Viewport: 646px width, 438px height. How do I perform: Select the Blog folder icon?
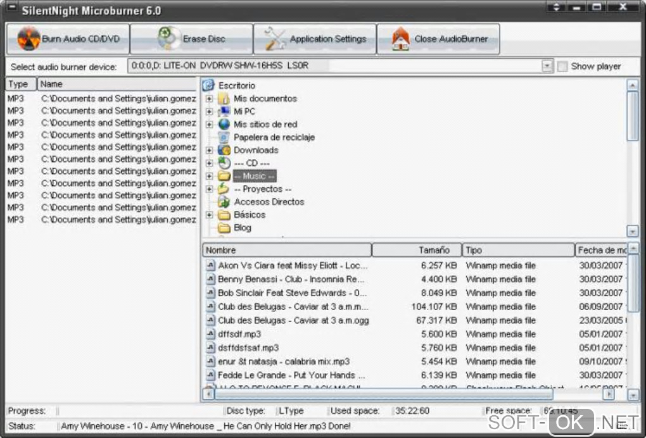[x=224, y=228]
